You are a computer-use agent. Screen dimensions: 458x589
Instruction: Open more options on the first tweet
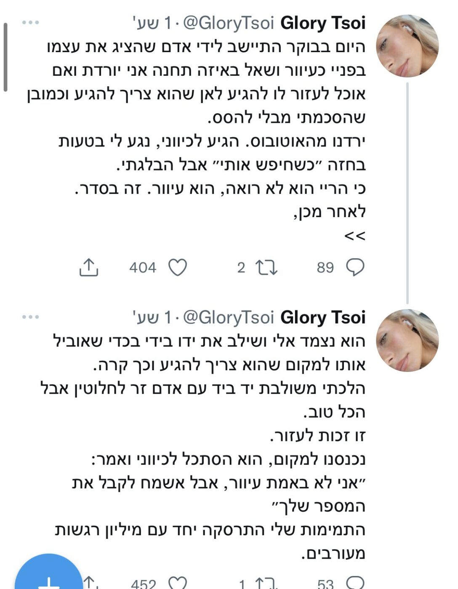30,23
